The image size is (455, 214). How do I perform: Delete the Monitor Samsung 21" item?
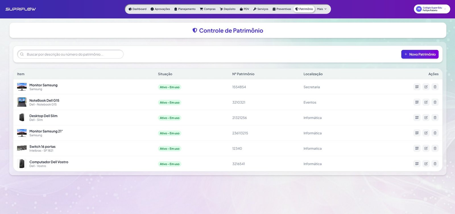pos(435,133)
